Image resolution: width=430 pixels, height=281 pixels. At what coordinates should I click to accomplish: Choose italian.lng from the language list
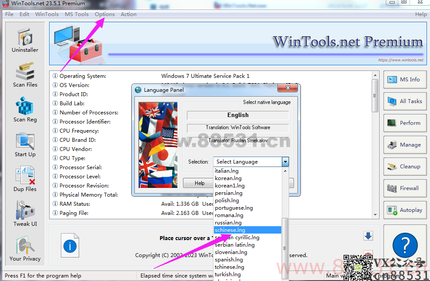coord(248,171)
